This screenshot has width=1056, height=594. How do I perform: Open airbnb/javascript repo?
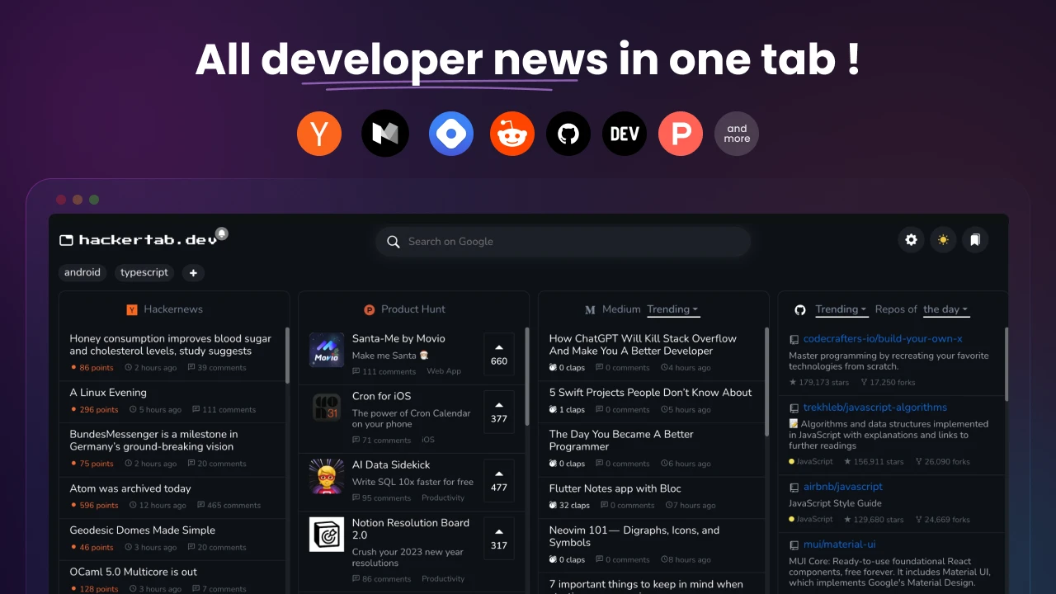click(843, 487)
